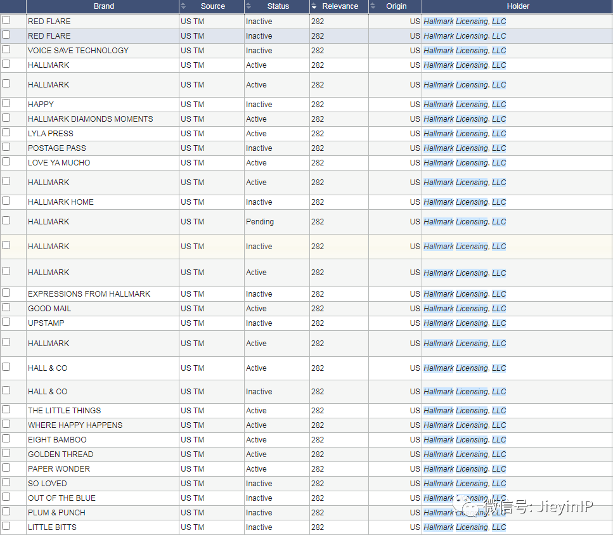This screenshot has width=613, height=535.
Task: Open the holder link for HAPPY row
Action: click(465, 105)
